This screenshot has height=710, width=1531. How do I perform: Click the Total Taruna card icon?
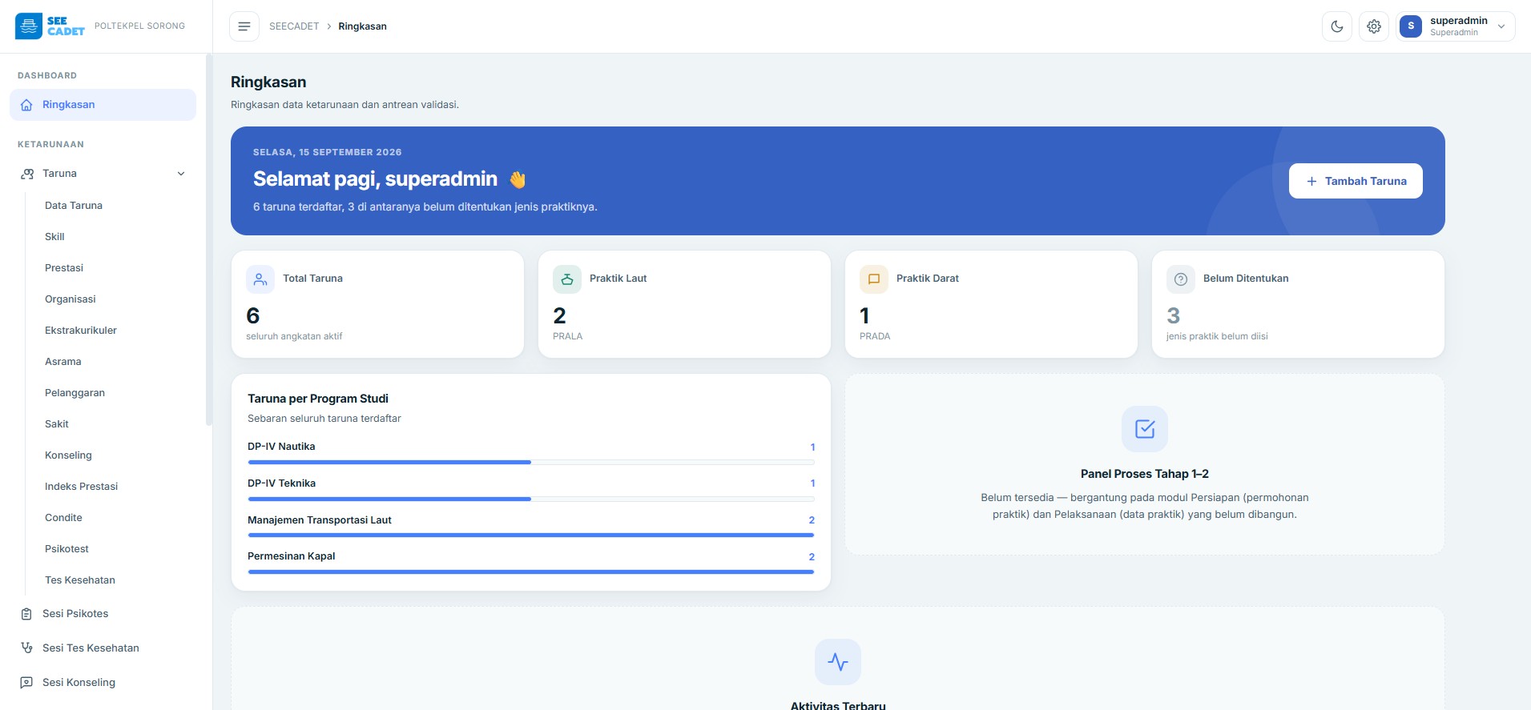tap(260, 279)
